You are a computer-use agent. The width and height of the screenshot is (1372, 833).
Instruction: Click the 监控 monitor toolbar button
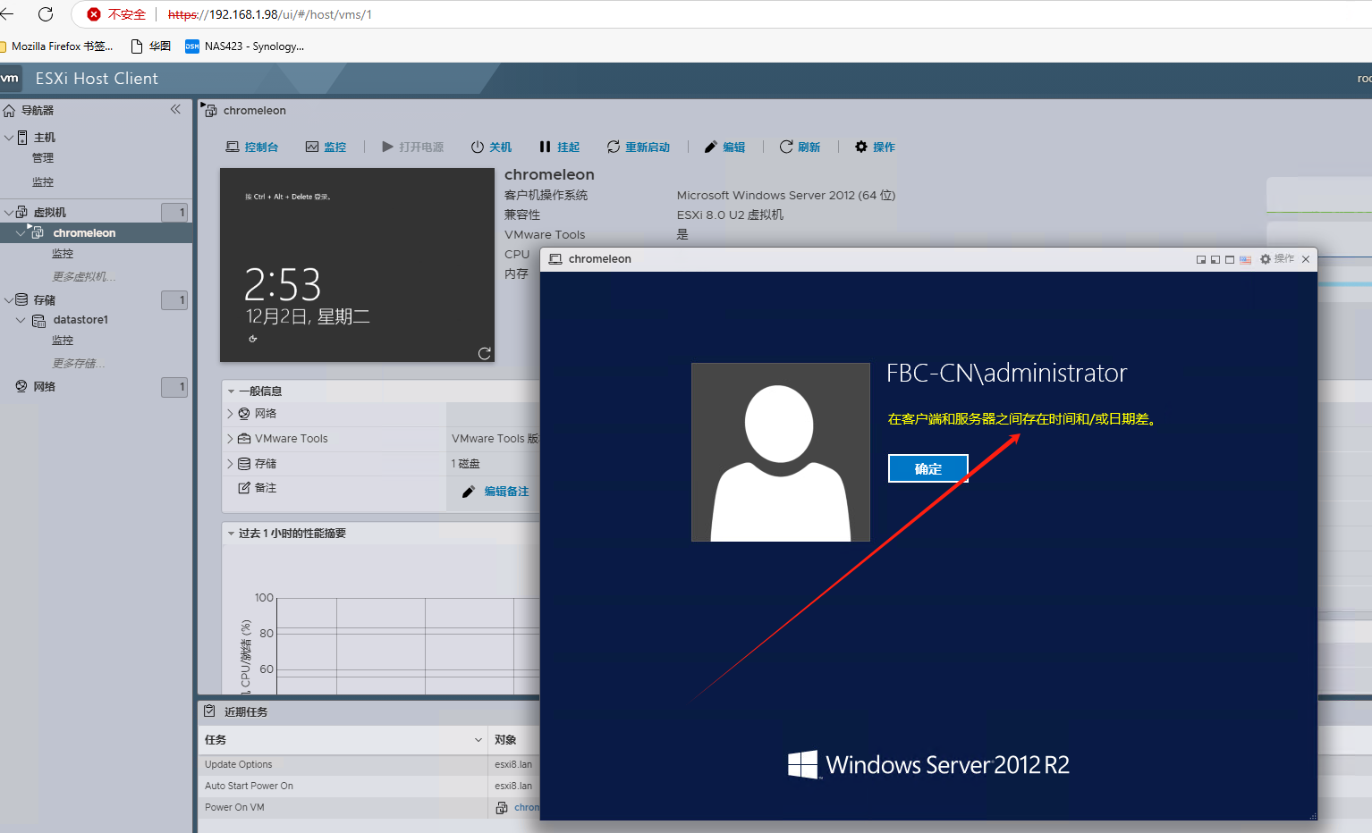tap(326, 147)
